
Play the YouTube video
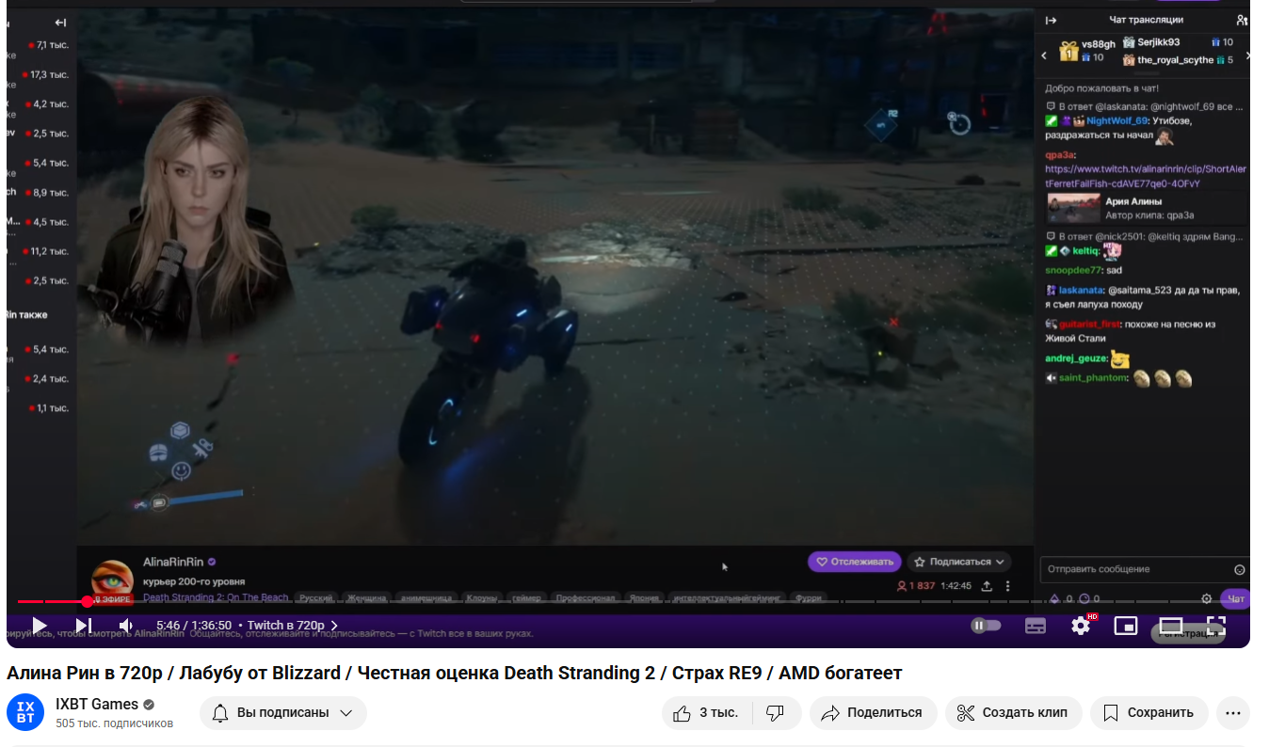pyautogui.click(x=40, y=625)
